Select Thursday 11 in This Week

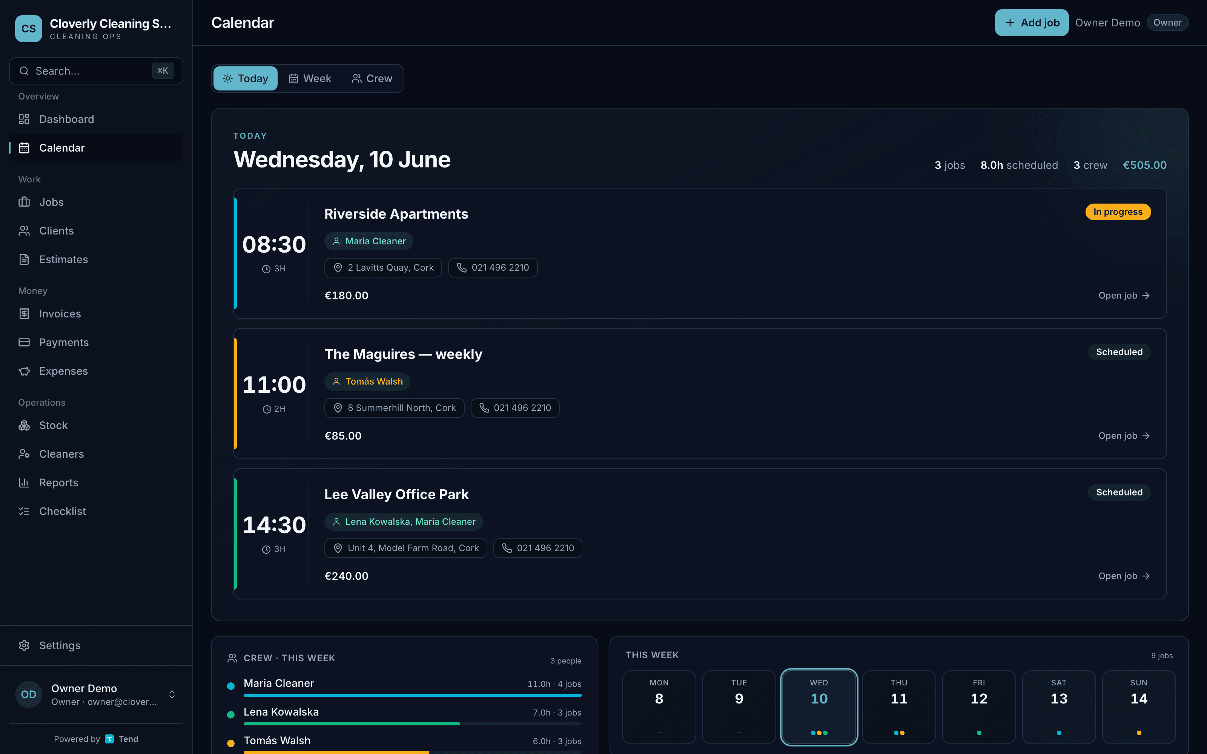[x=899, y=707]
